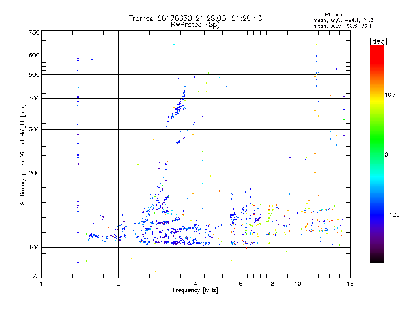The image size is (412, 309).
Task: Click the y-axis label '600'
Action: point(34,55)
